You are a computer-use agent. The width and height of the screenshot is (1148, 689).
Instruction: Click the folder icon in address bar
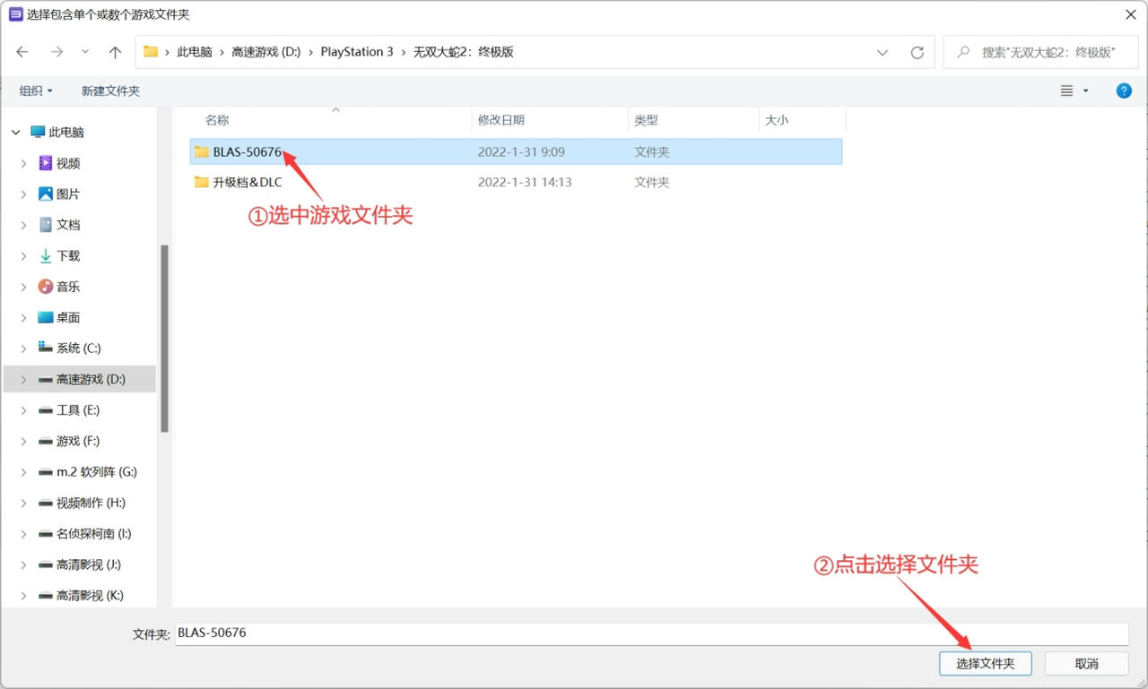point(151,52)
